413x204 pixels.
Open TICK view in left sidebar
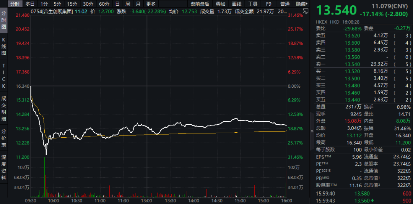point(4,75)
